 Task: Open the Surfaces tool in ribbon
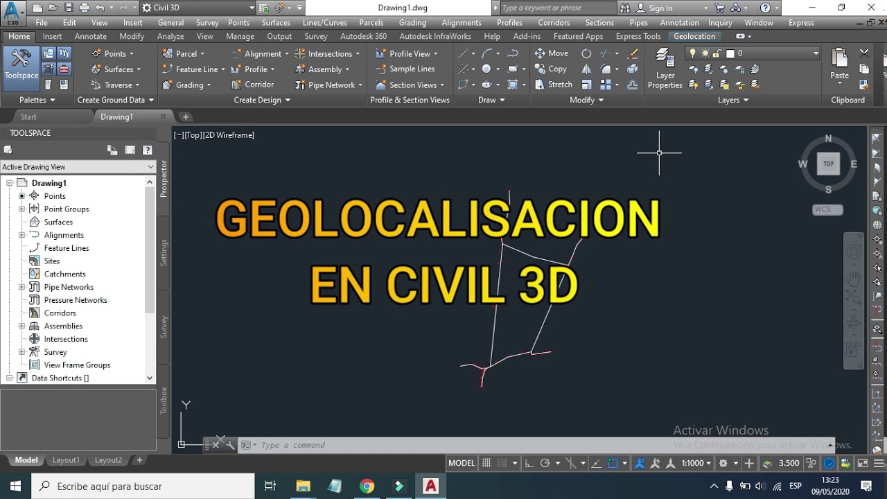pos(116,69)
